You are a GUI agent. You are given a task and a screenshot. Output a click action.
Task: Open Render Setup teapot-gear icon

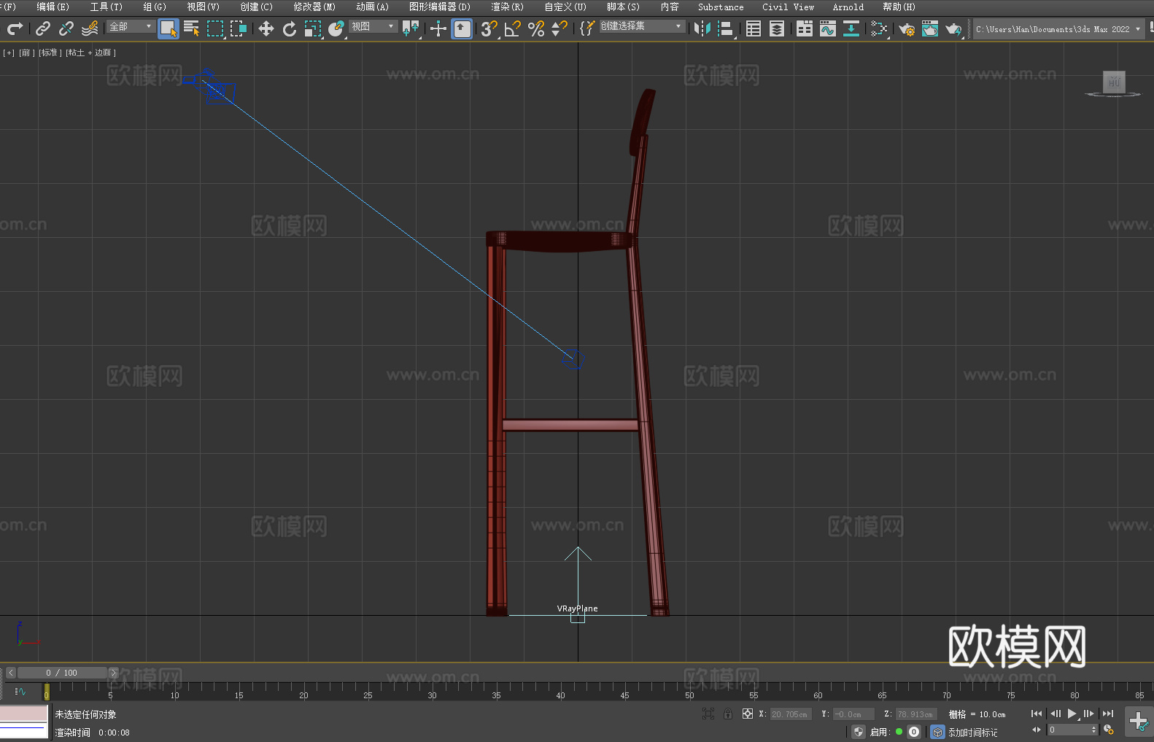pos(907,28)
